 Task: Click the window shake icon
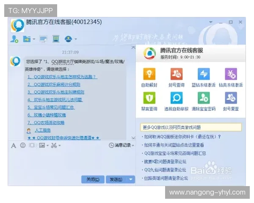click(32, 145)
